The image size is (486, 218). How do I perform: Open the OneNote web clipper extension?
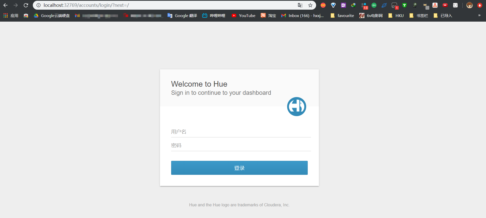pos(343,5)
